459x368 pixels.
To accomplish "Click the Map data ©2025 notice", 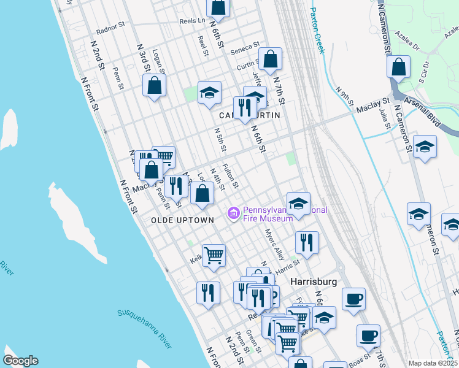I will point(433,364).
